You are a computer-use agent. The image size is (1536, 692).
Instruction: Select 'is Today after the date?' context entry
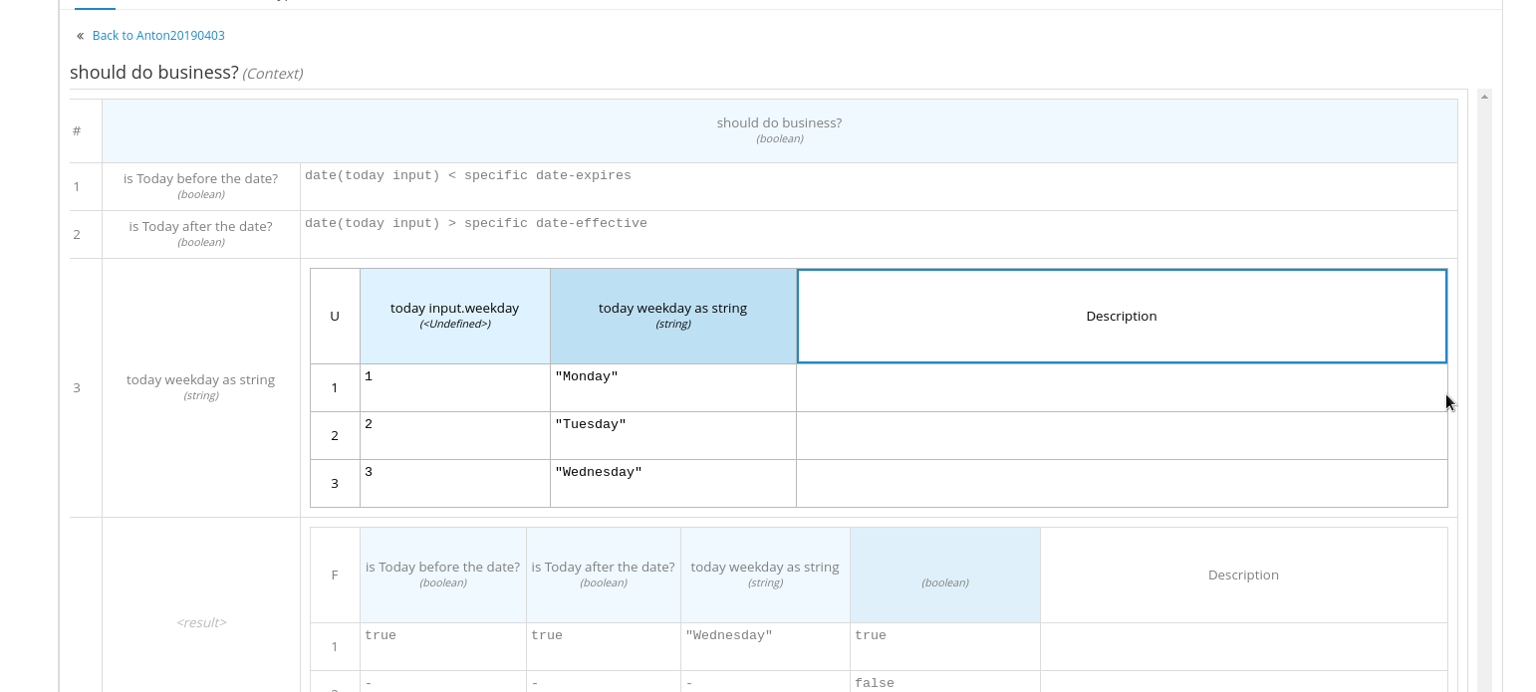tap(201, 234)
